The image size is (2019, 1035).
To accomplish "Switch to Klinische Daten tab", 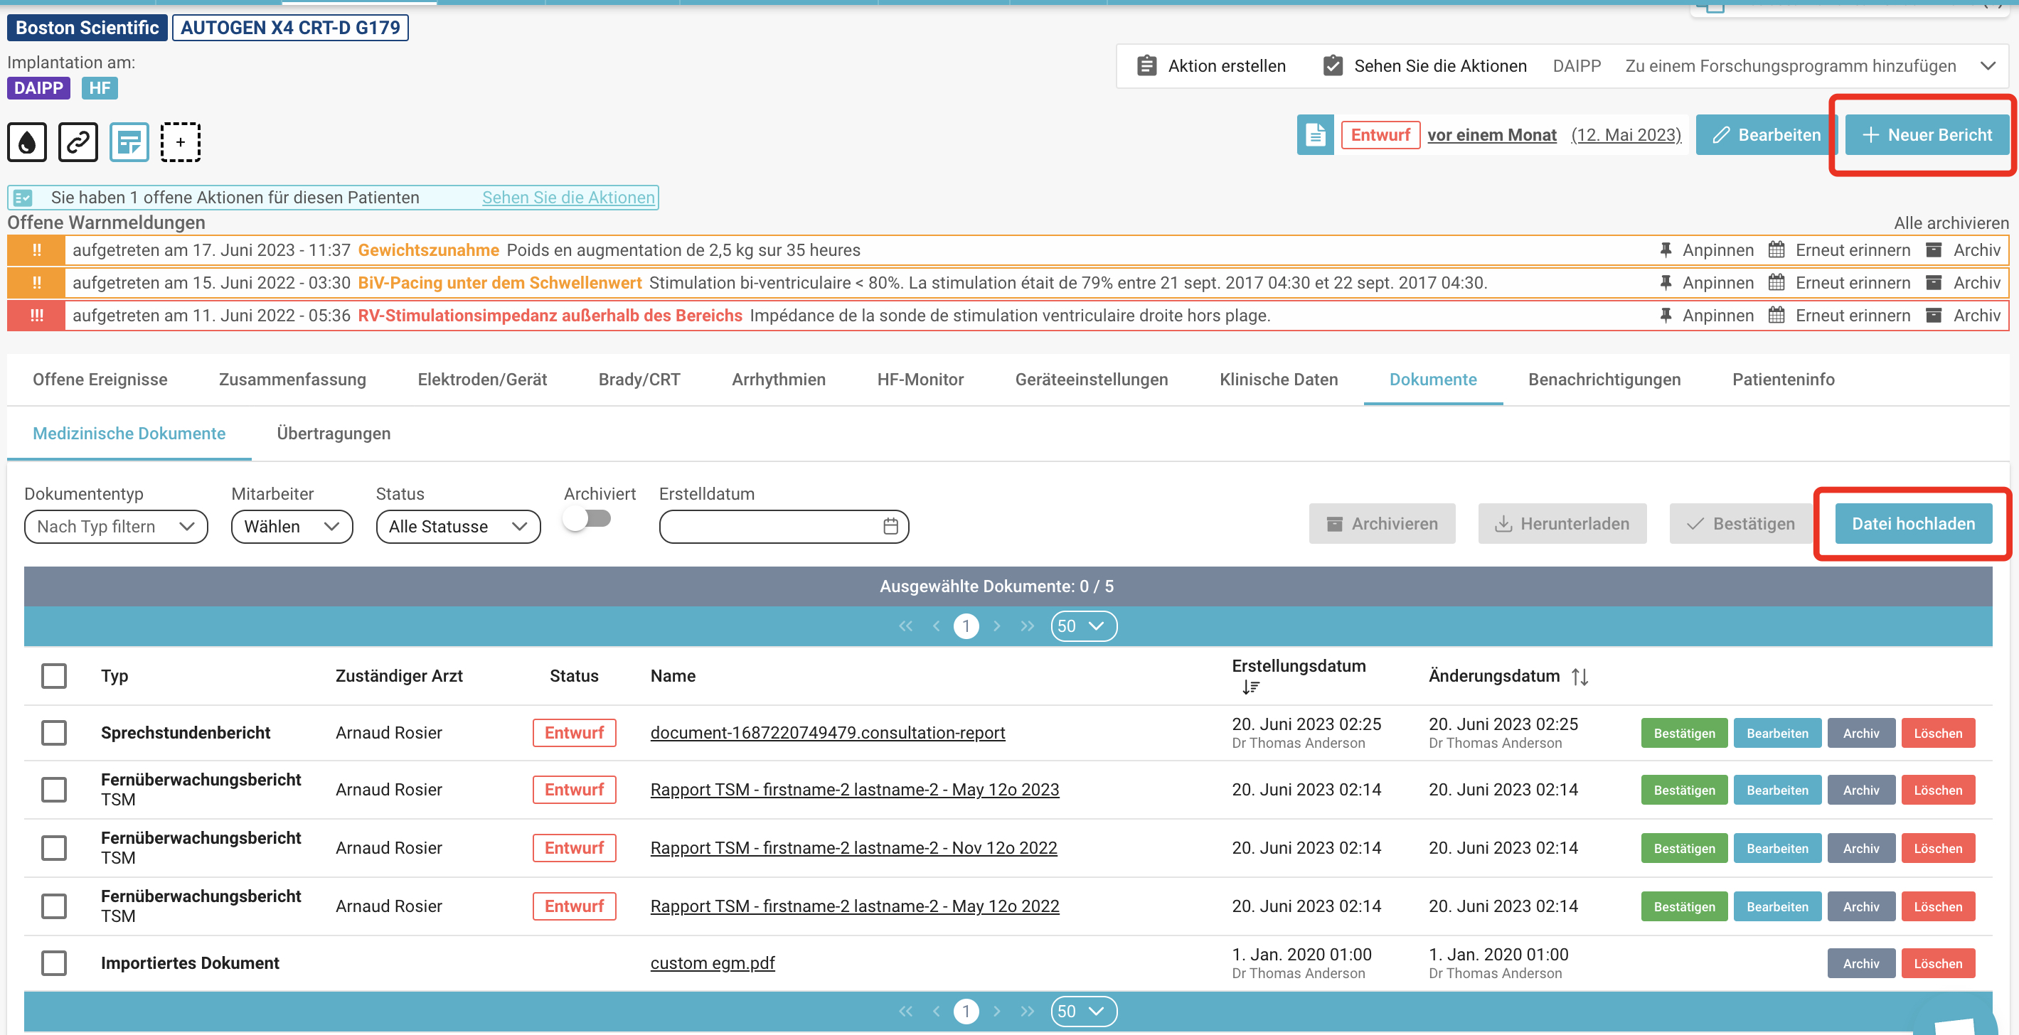I will [1279, 379].
